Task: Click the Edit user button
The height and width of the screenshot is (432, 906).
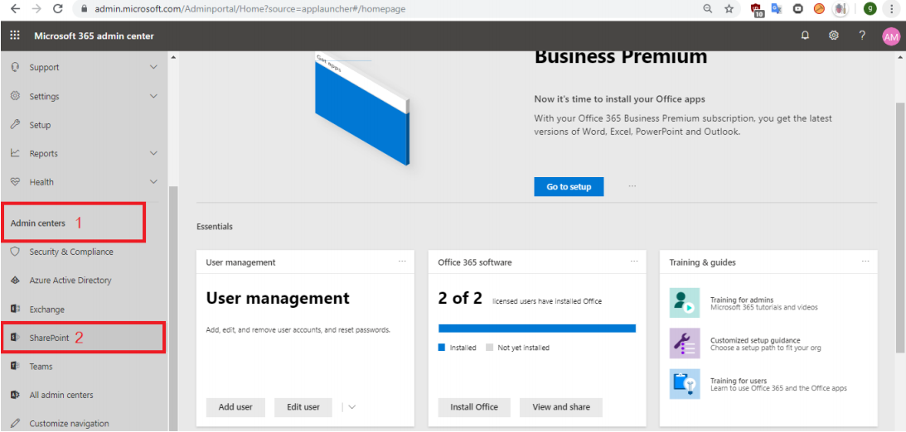Action: click(303, 407)
